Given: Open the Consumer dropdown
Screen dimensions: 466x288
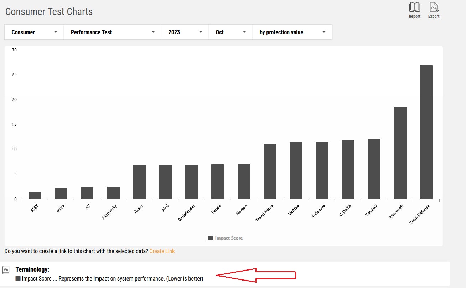Looking at the screenshot, I should click(x=34, y=32).
